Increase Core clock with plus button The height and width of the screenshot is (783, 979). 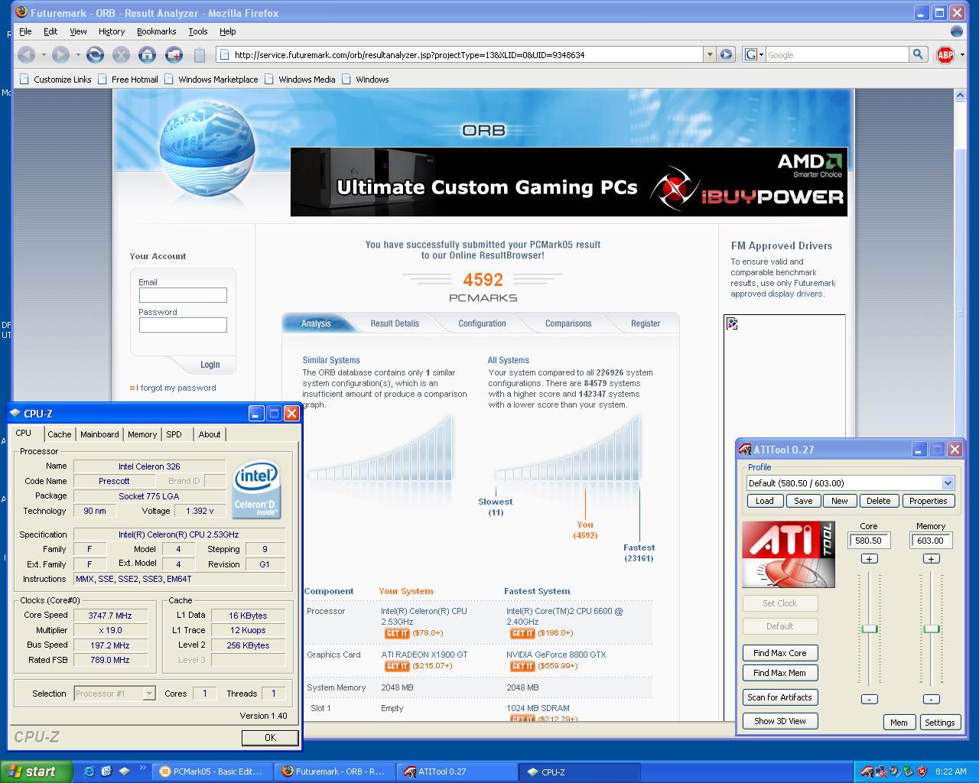tap(869, 559)
